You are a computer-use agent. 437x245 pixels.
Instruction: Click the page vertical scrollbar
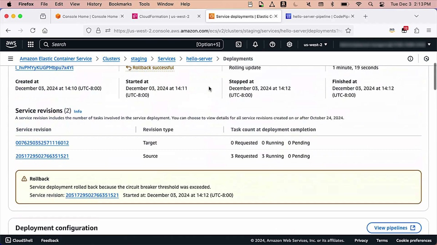(x=434, y=76)
